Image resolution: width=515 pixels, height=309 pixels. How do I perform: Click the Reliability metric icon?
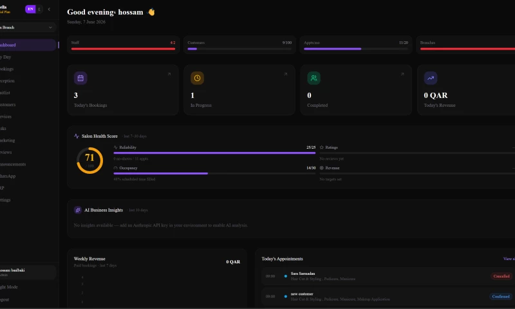(x=115, y=147)
